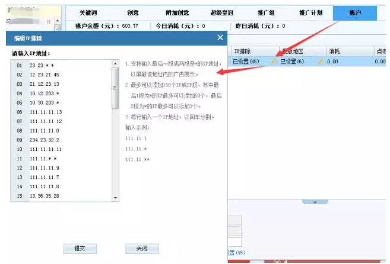Click the example text 111.11.1
Viewport: 390px width, 264px height.
click(x=136, y=138)
